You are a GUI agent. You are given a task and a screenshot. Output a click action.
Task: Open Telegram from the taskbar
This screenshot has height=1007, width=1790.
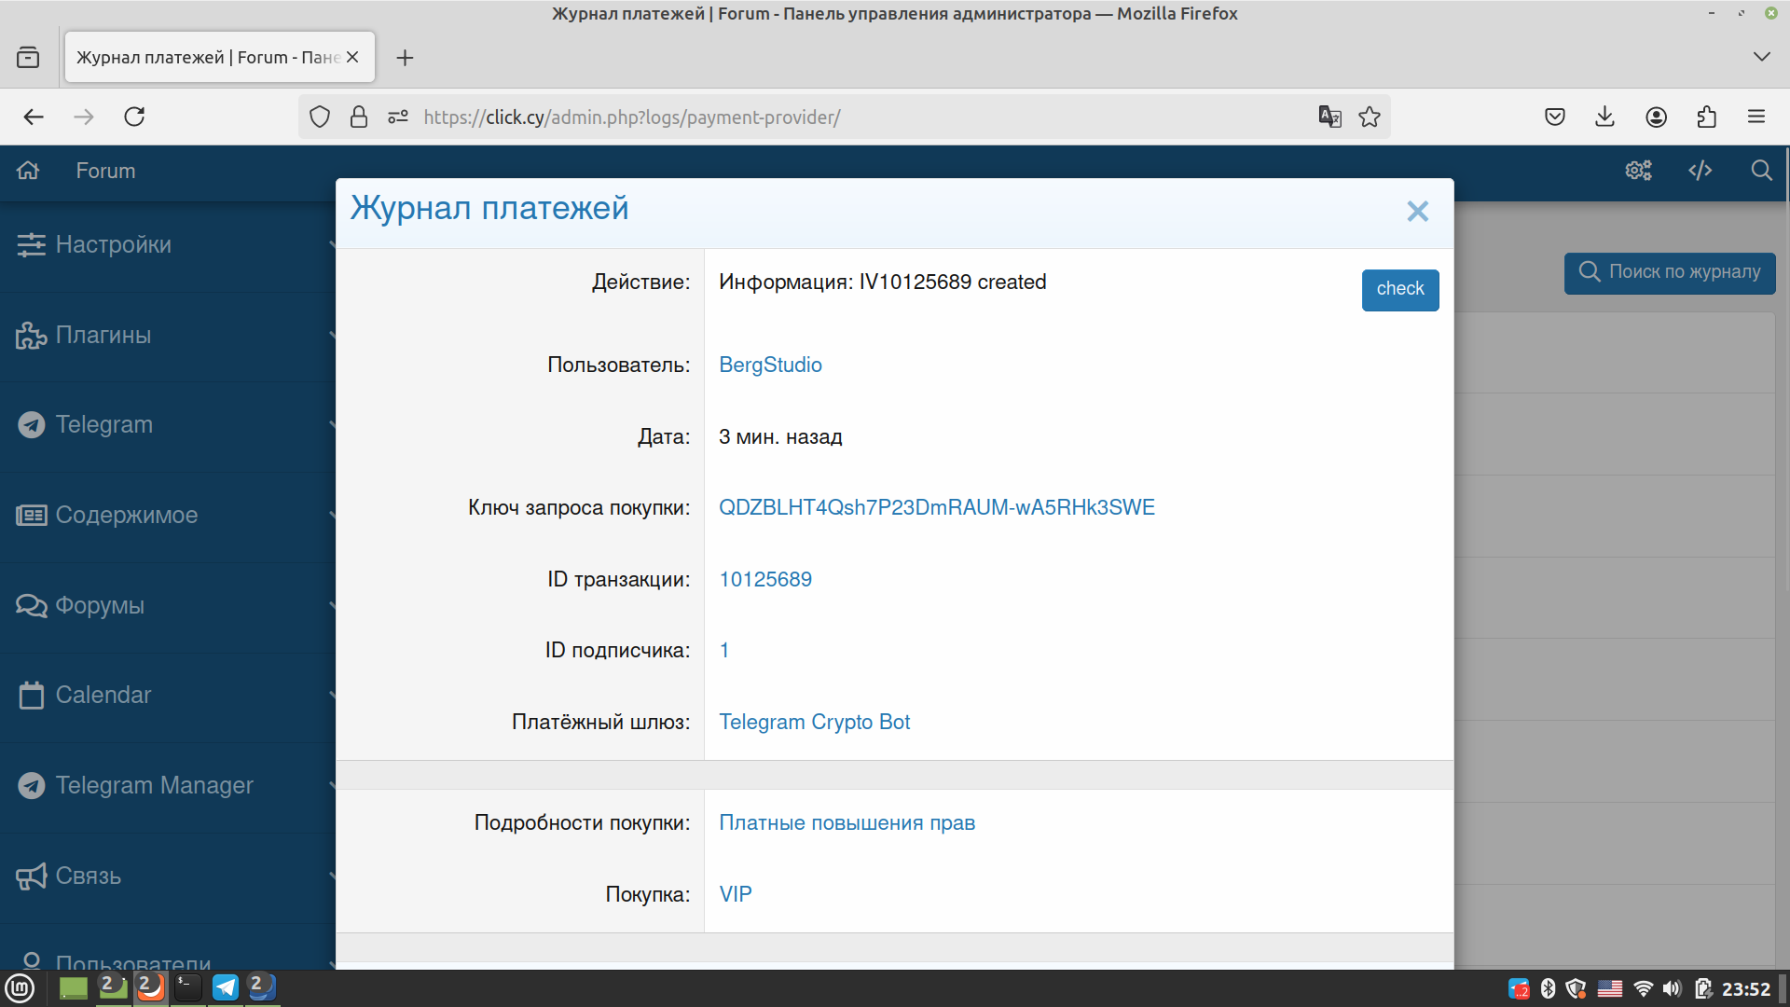[226, 987]
